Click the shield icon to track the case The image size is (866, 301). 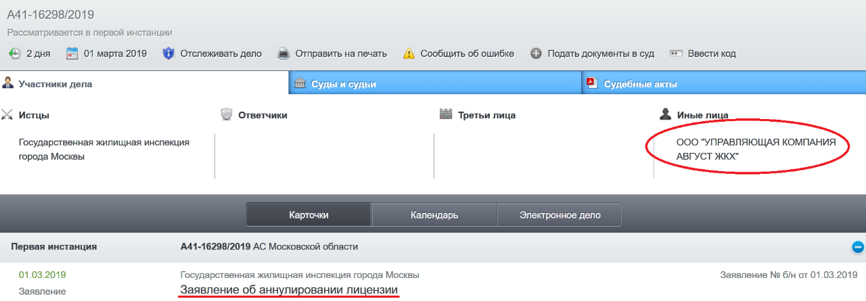click(x=169, y=53)
